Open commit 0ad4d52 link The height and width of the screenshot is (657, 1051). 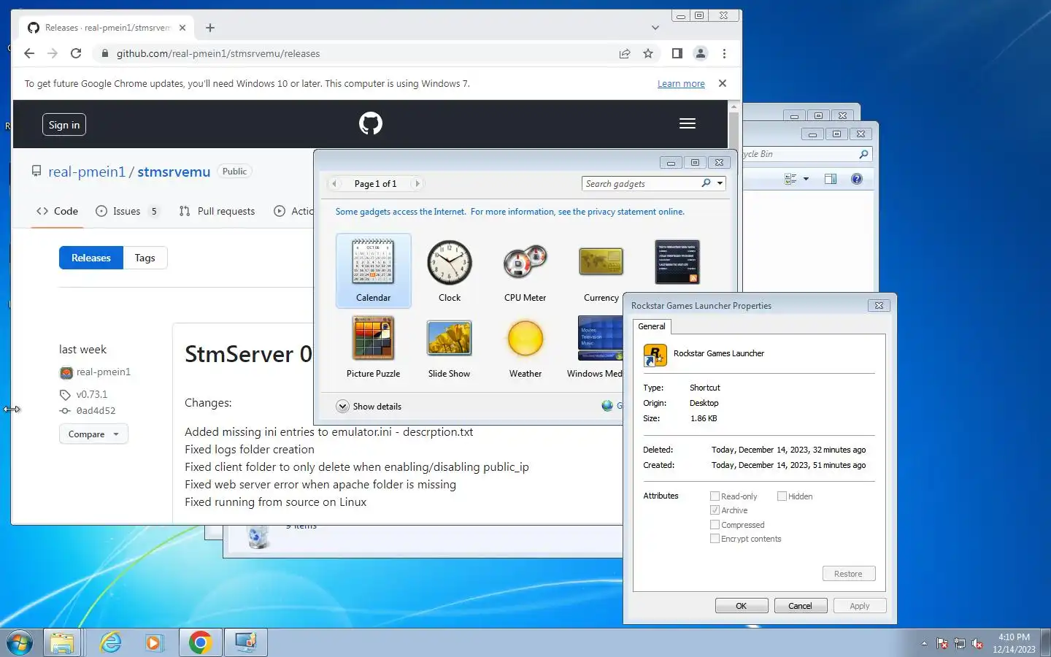click(96, 411)
